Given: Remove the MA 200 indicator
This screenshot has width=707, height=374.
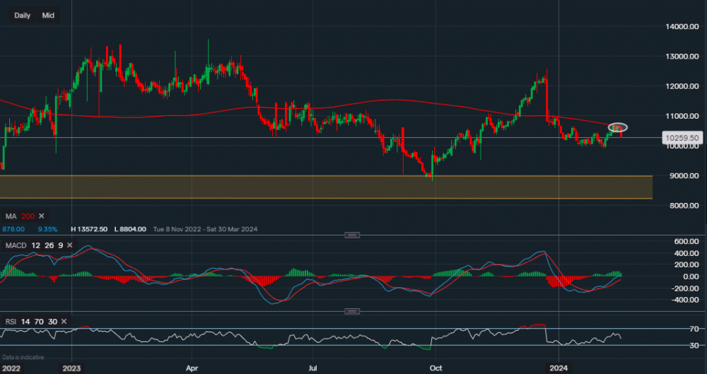Looking at the screenshot, I should (x=41, y=216).
